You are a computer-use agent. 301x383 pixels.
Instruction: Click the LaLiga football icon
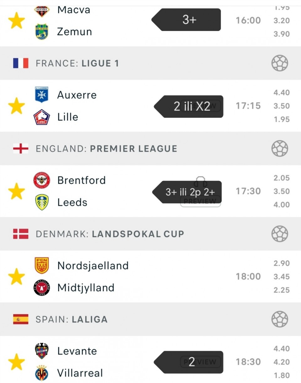(279, 319)
